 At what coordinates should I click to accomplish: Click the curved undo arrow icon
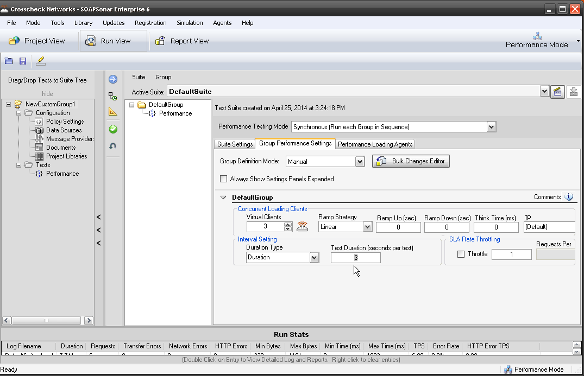[113, 146]
